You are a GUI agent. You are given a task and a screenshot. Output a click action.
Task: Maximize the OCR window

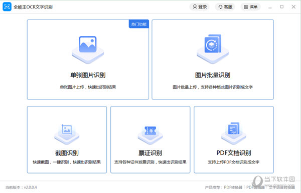tap(282, 6)
